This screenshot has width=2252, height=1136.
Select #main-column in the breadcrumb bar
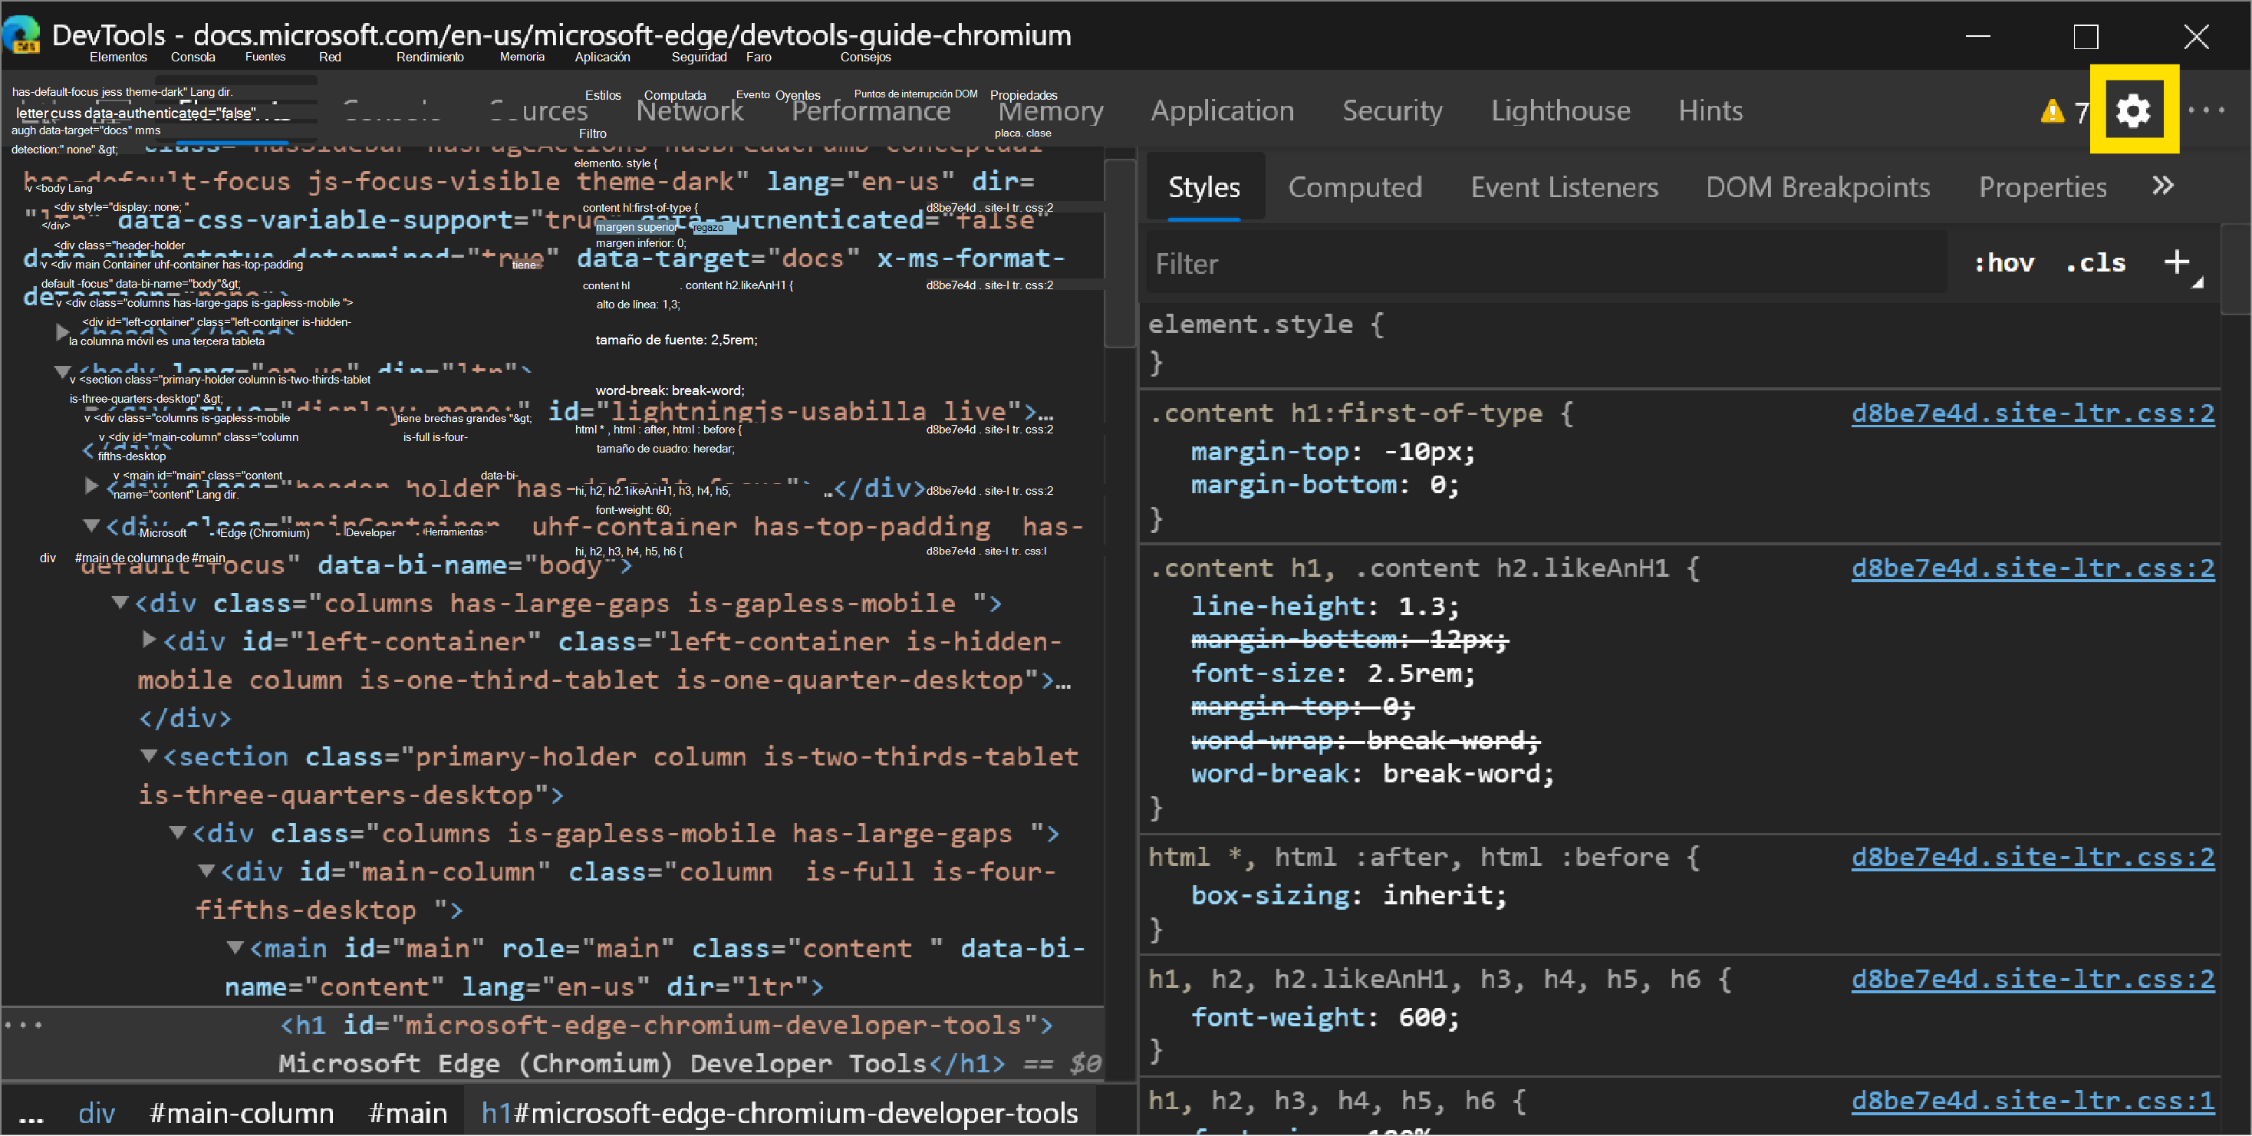[x=242, y=1112]
